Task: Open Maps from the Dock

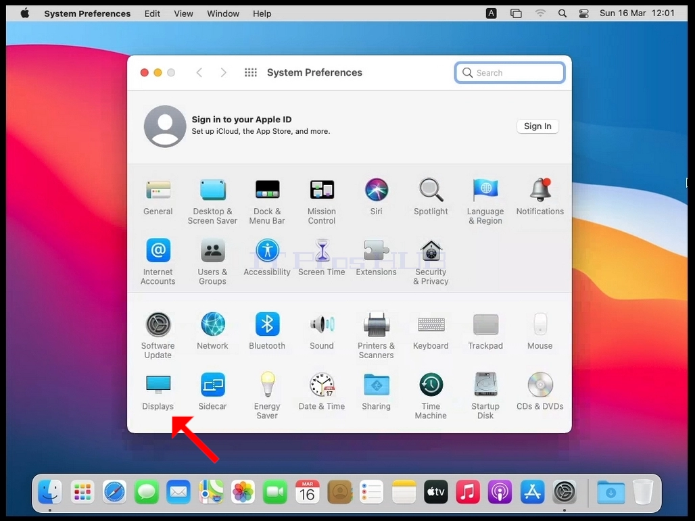Action: click(211, 492)
